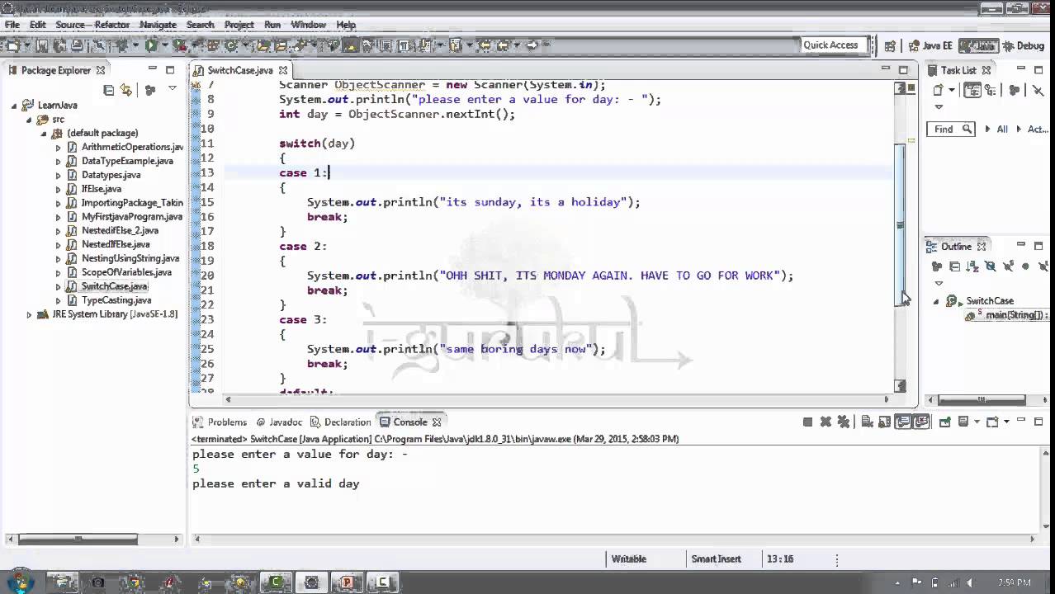Click Remove All Terminated Launches icon
Image resolution: width=1055 pixels, height=594 pixels.
coord(844,422)
